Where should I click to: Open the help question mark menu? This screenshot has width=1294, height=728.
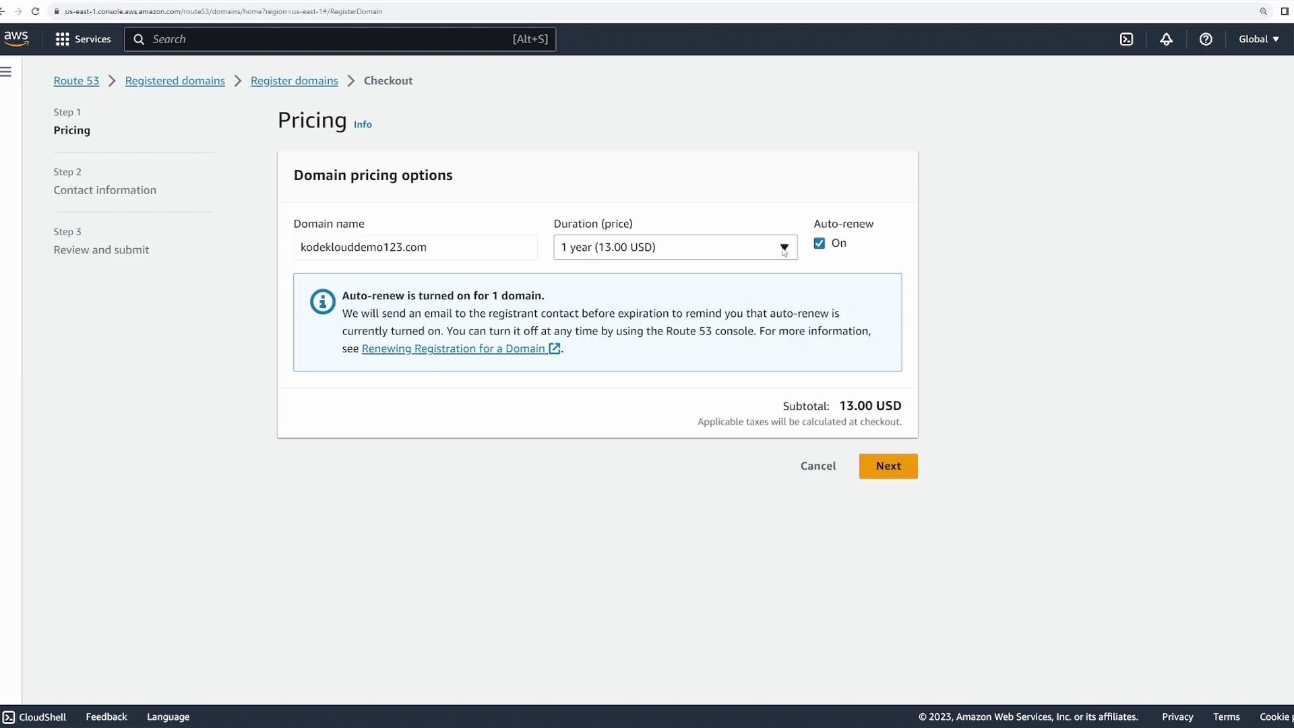(1206, 39)
